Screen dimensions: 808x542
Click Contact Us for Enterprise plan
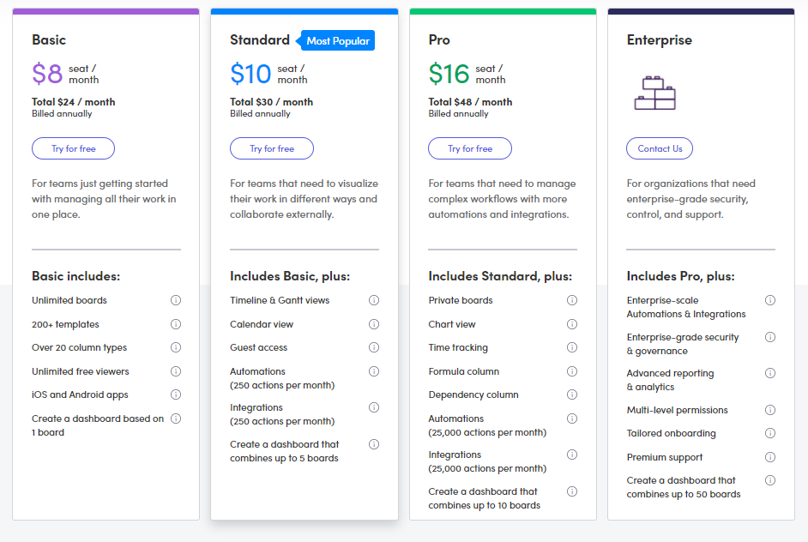click(660, 148)
